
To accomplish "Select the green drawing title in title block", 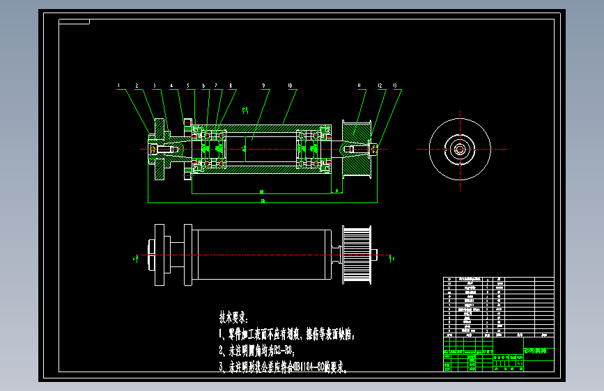I will [x=535, y=351].
